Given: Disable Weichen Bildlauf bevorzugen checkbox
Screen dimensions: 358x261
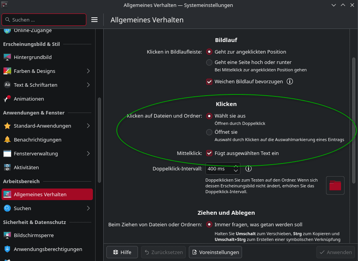Looking at the screenshot, I should (x=209, y=81).
